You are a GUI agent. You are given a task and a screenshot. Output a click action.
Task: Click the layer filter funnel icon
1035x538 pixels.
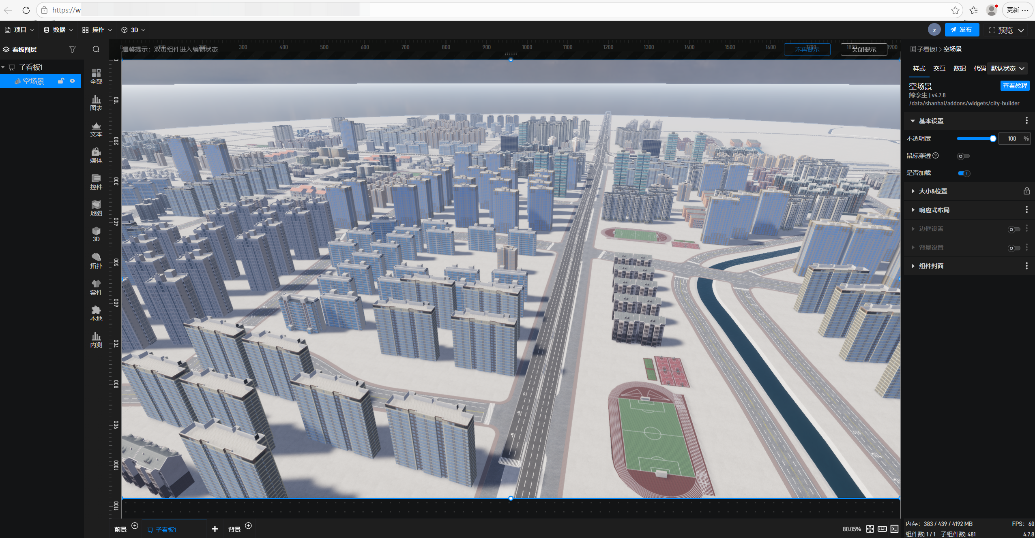click(x=73, y=49)
